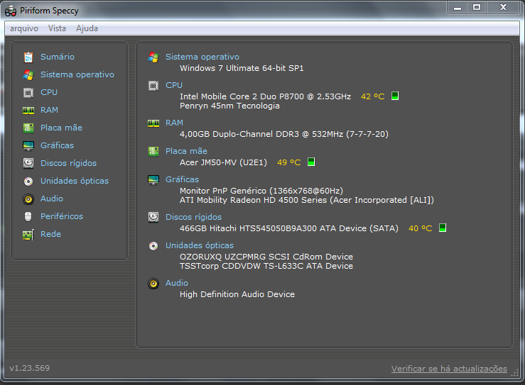The width and height of the screenshot is (525, 385).
Task: Open Gráficas section in sidebar
Action: tap(57, 145)
